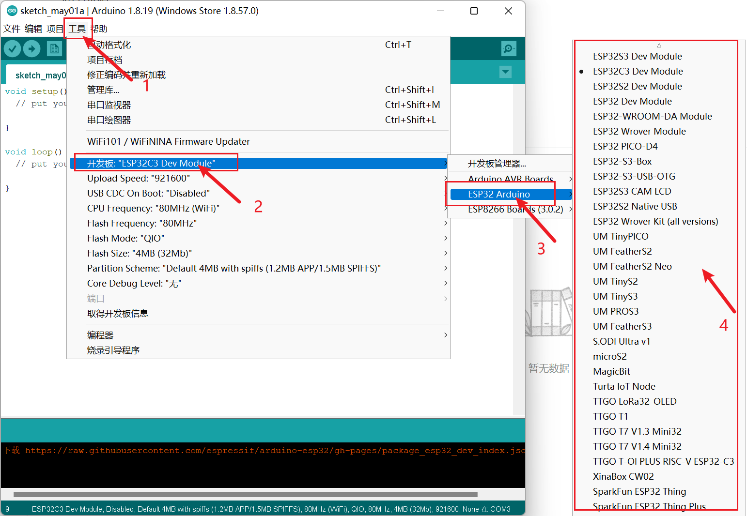
Task: Open the 文件 menu
Action: [12, 29]
